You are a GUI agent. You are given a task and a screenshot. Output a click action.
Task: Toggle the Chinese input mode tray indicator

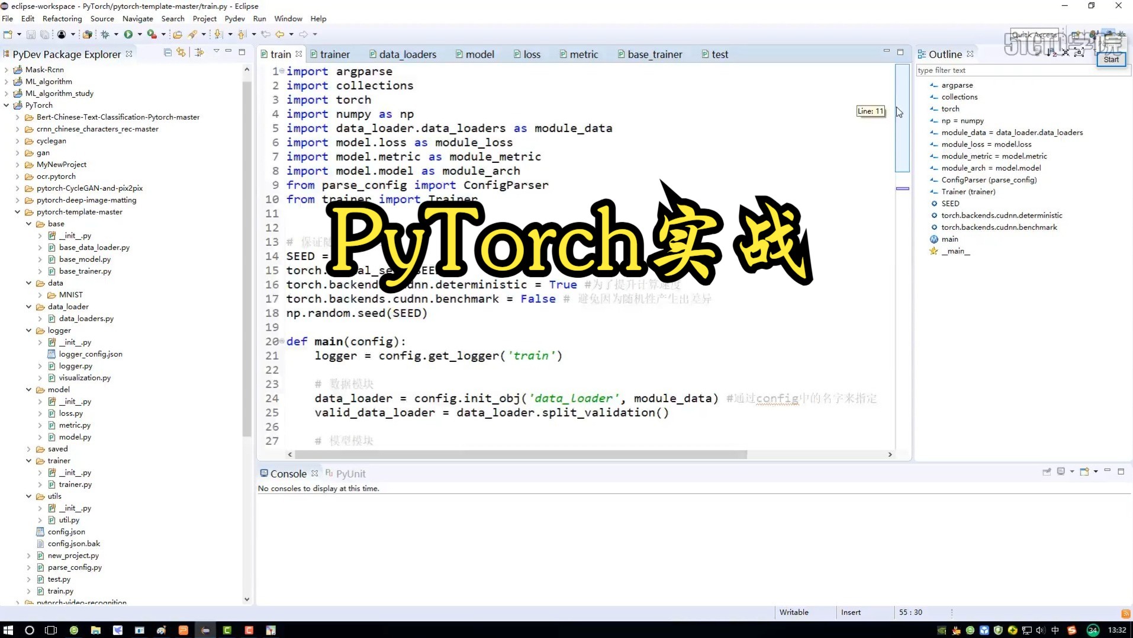click(x=1055, y=630)
